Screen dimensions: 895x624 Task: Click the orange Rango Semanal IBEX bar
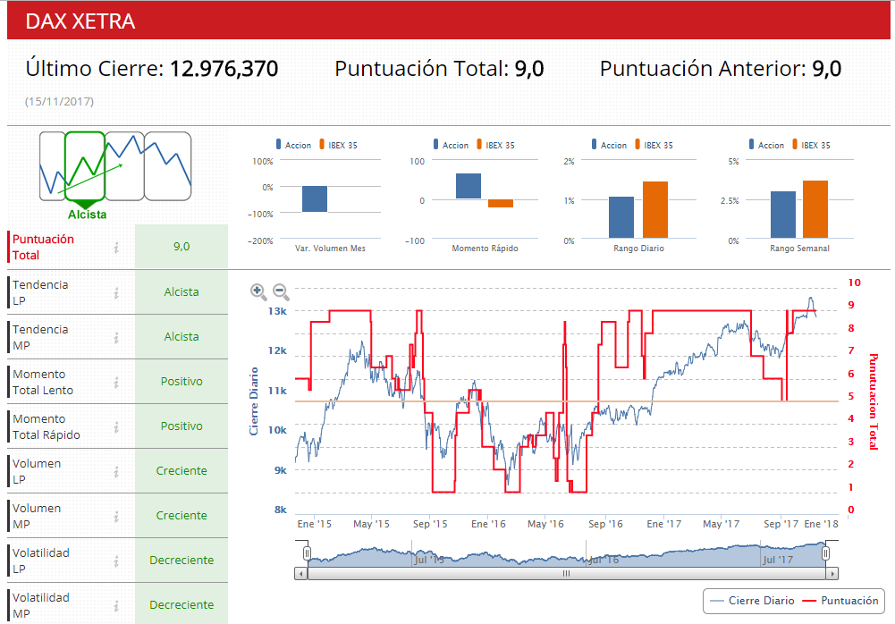pyautogui.click(x=815, y=209)
